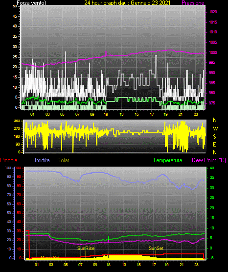This screenshot has width=228, height=272.
Task: Click hour label 23 under wind graph
Action: coord(196,114)
